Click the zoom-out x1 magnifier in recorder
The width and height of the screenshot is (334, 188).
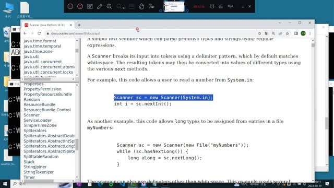121,7
